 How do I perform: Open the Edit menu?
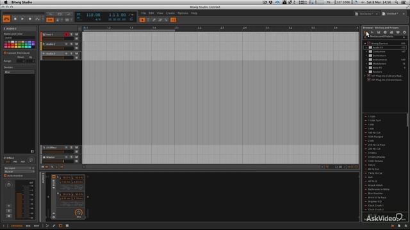tap(151, 13)
